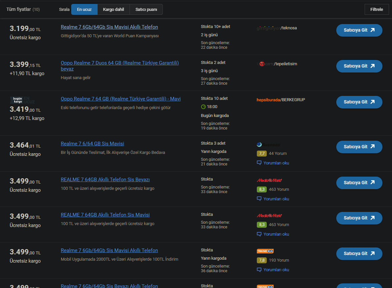This screenshot has width=392, height=288.
Task: Click 8,3 rating badge in Sis Mavisi row
Action: (262, 225)
